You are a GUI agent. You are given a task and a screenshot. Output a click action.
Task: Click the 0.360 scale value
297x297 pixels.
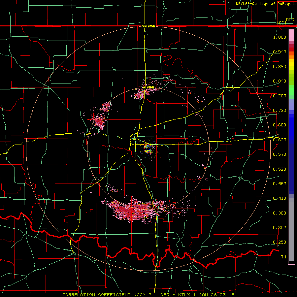tap(280, 213)
